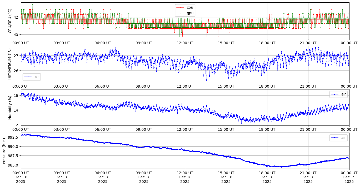
Task: Click the 06:00 UT tick under Temperature plot
Action: 103,86
